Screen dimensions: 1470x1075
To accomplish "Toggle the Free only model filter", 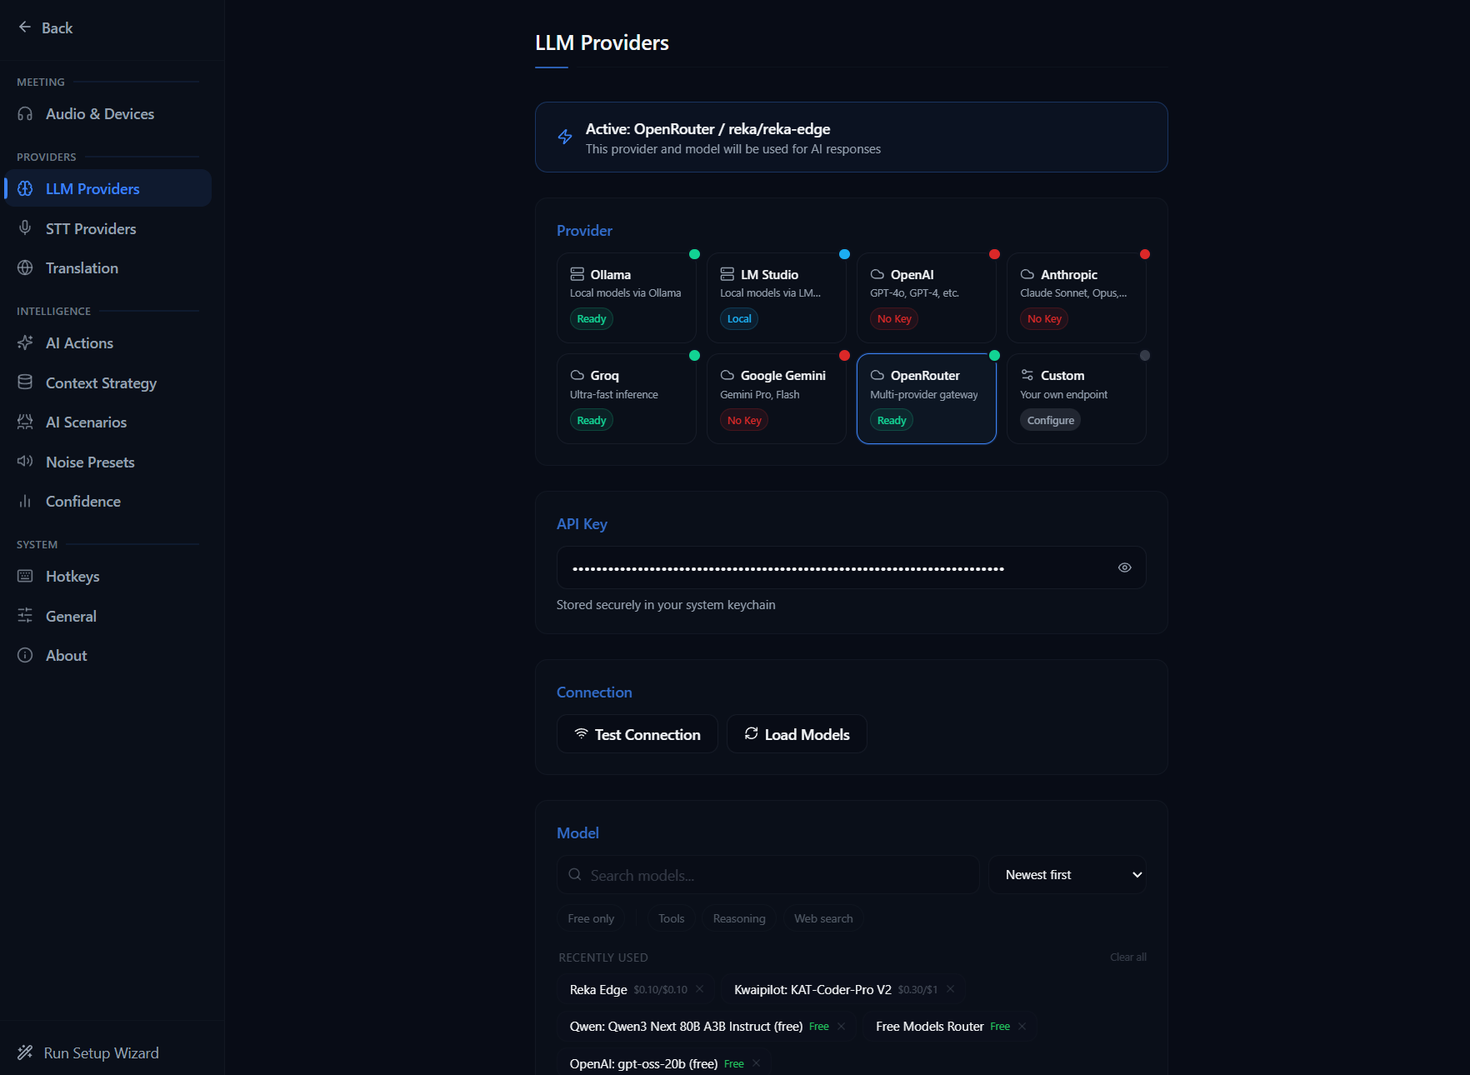I will 591,918.
